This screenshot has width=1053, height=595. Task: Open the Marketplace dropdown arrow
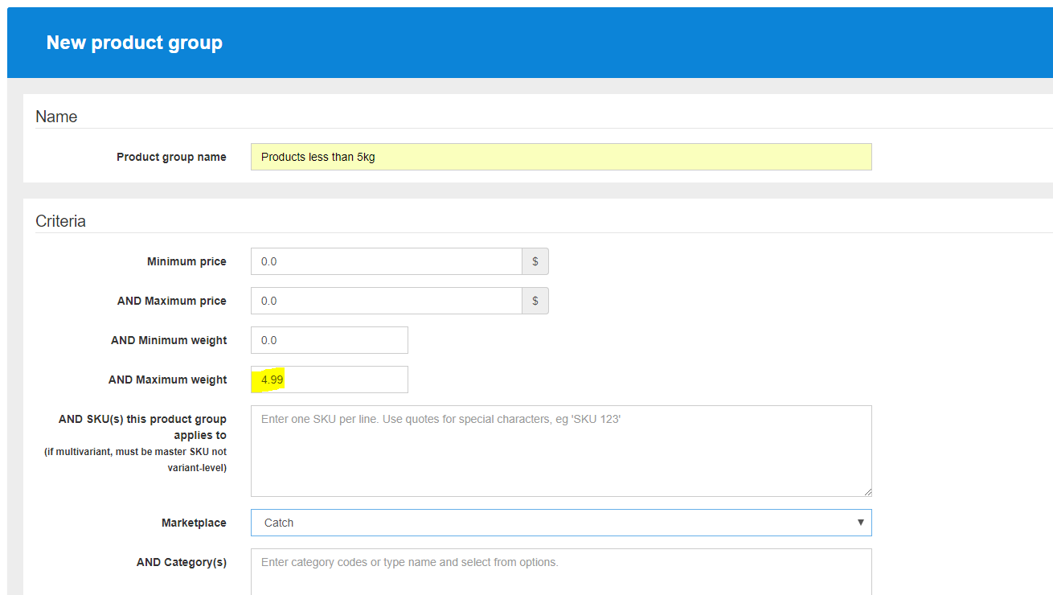861,523
